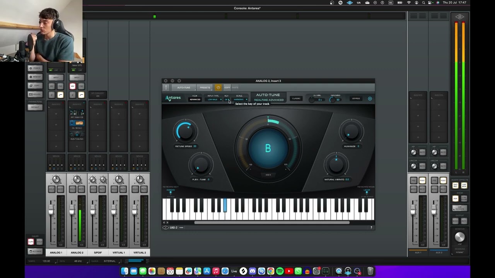Clear clips with the CLIPS button
This screenshot has height=278, width=495.
pos(31,242)
